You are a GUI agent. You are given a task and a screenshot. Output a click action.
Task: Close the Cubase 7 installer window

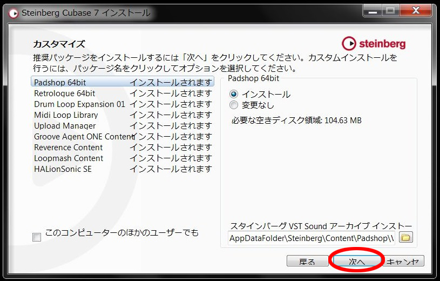tap(416, 11)
